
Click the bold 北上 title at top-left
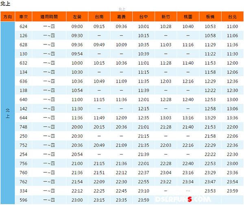point(6,4)
